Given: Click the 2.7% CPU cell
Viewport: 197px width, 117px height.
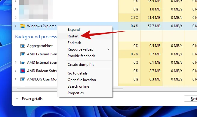Looking at the screenshot, I should (x=129, y=17).
